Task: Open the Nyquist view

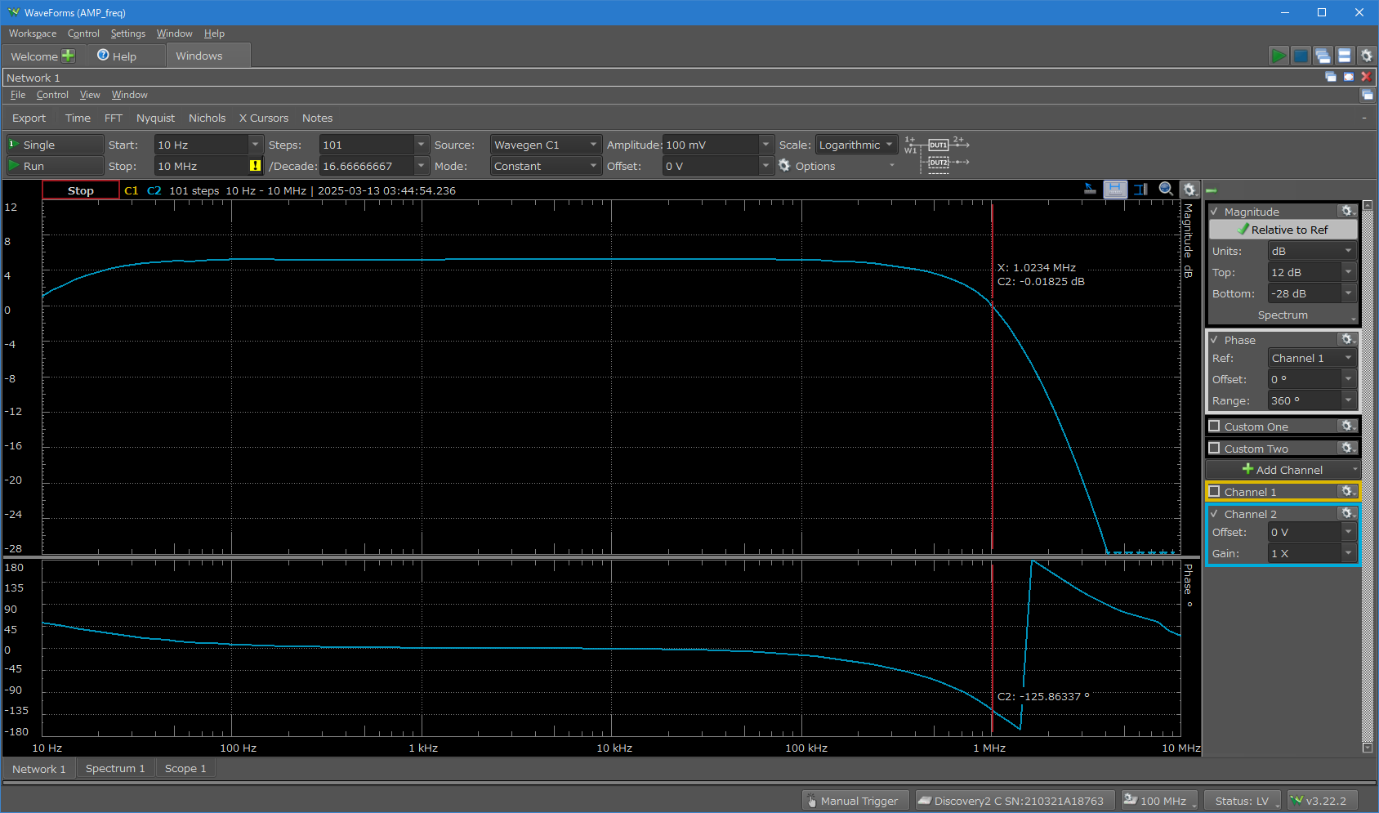Action: click(155, 118)
